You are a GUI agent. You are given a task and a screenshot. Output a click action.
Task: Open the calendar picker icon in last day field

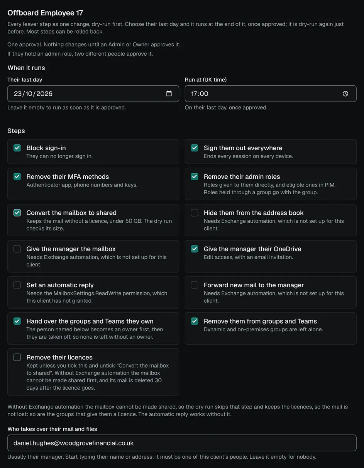(169, 93)
